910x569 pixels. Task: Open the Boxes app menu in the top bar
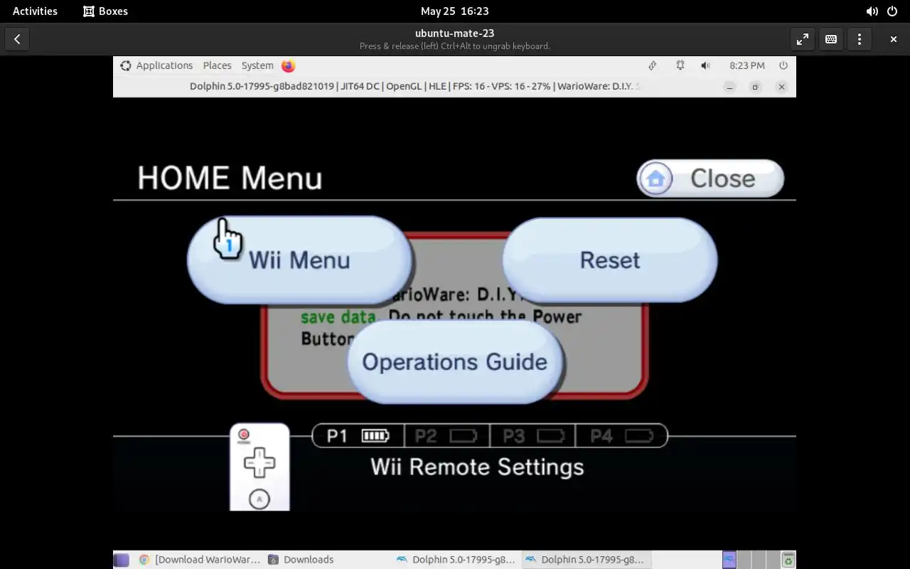105,11
